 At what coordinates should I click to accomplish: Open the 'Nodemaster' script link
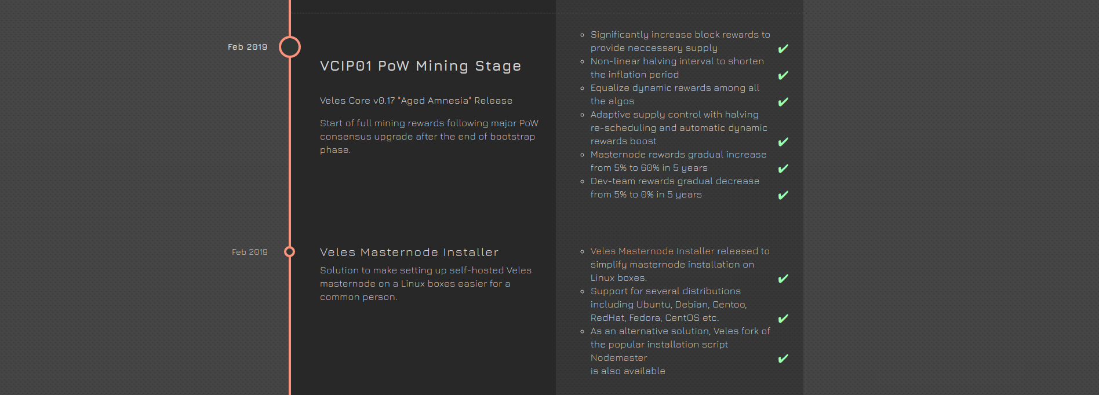point(618,358)
